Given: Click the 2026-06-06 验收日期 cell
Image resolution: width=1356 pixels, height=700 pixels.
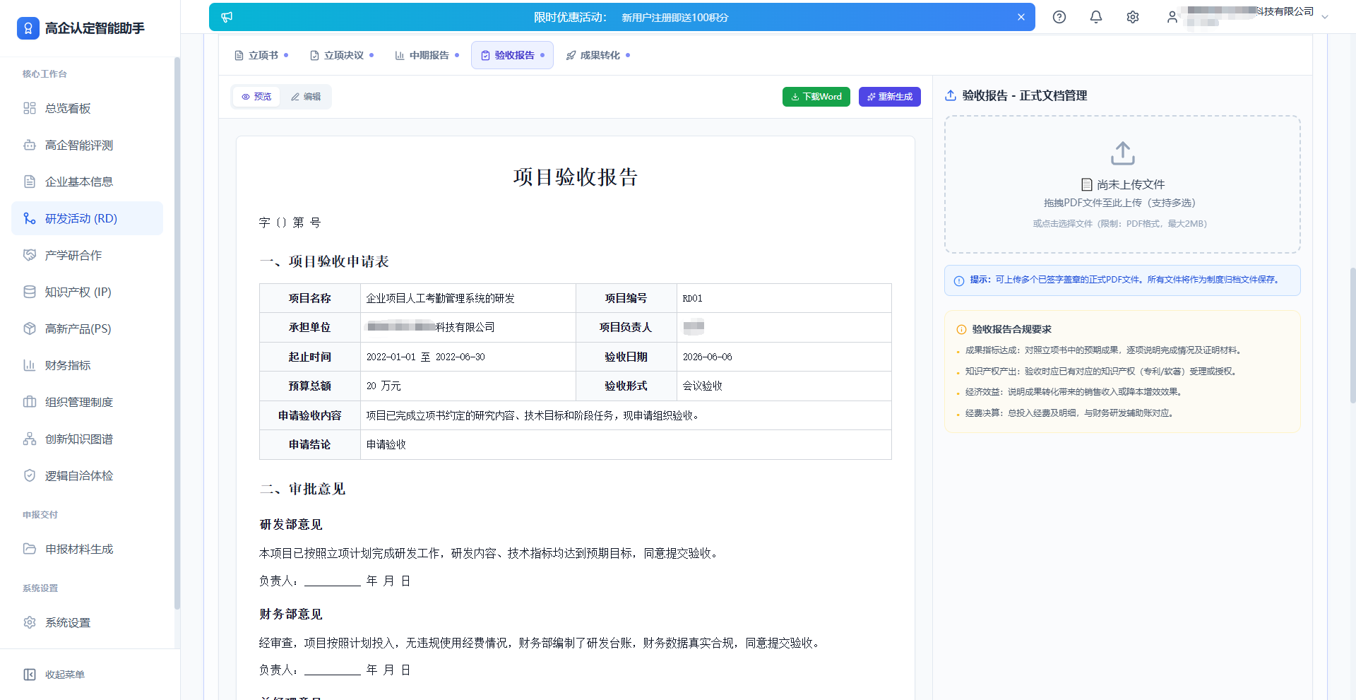Looking at the screenshot, I should click(x=784, y=357).
